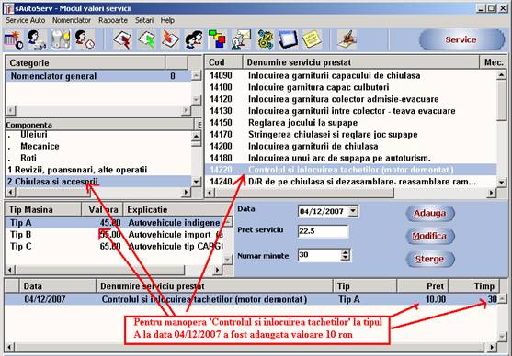Open the Rapoarte menu

click(x=113, y=20)
